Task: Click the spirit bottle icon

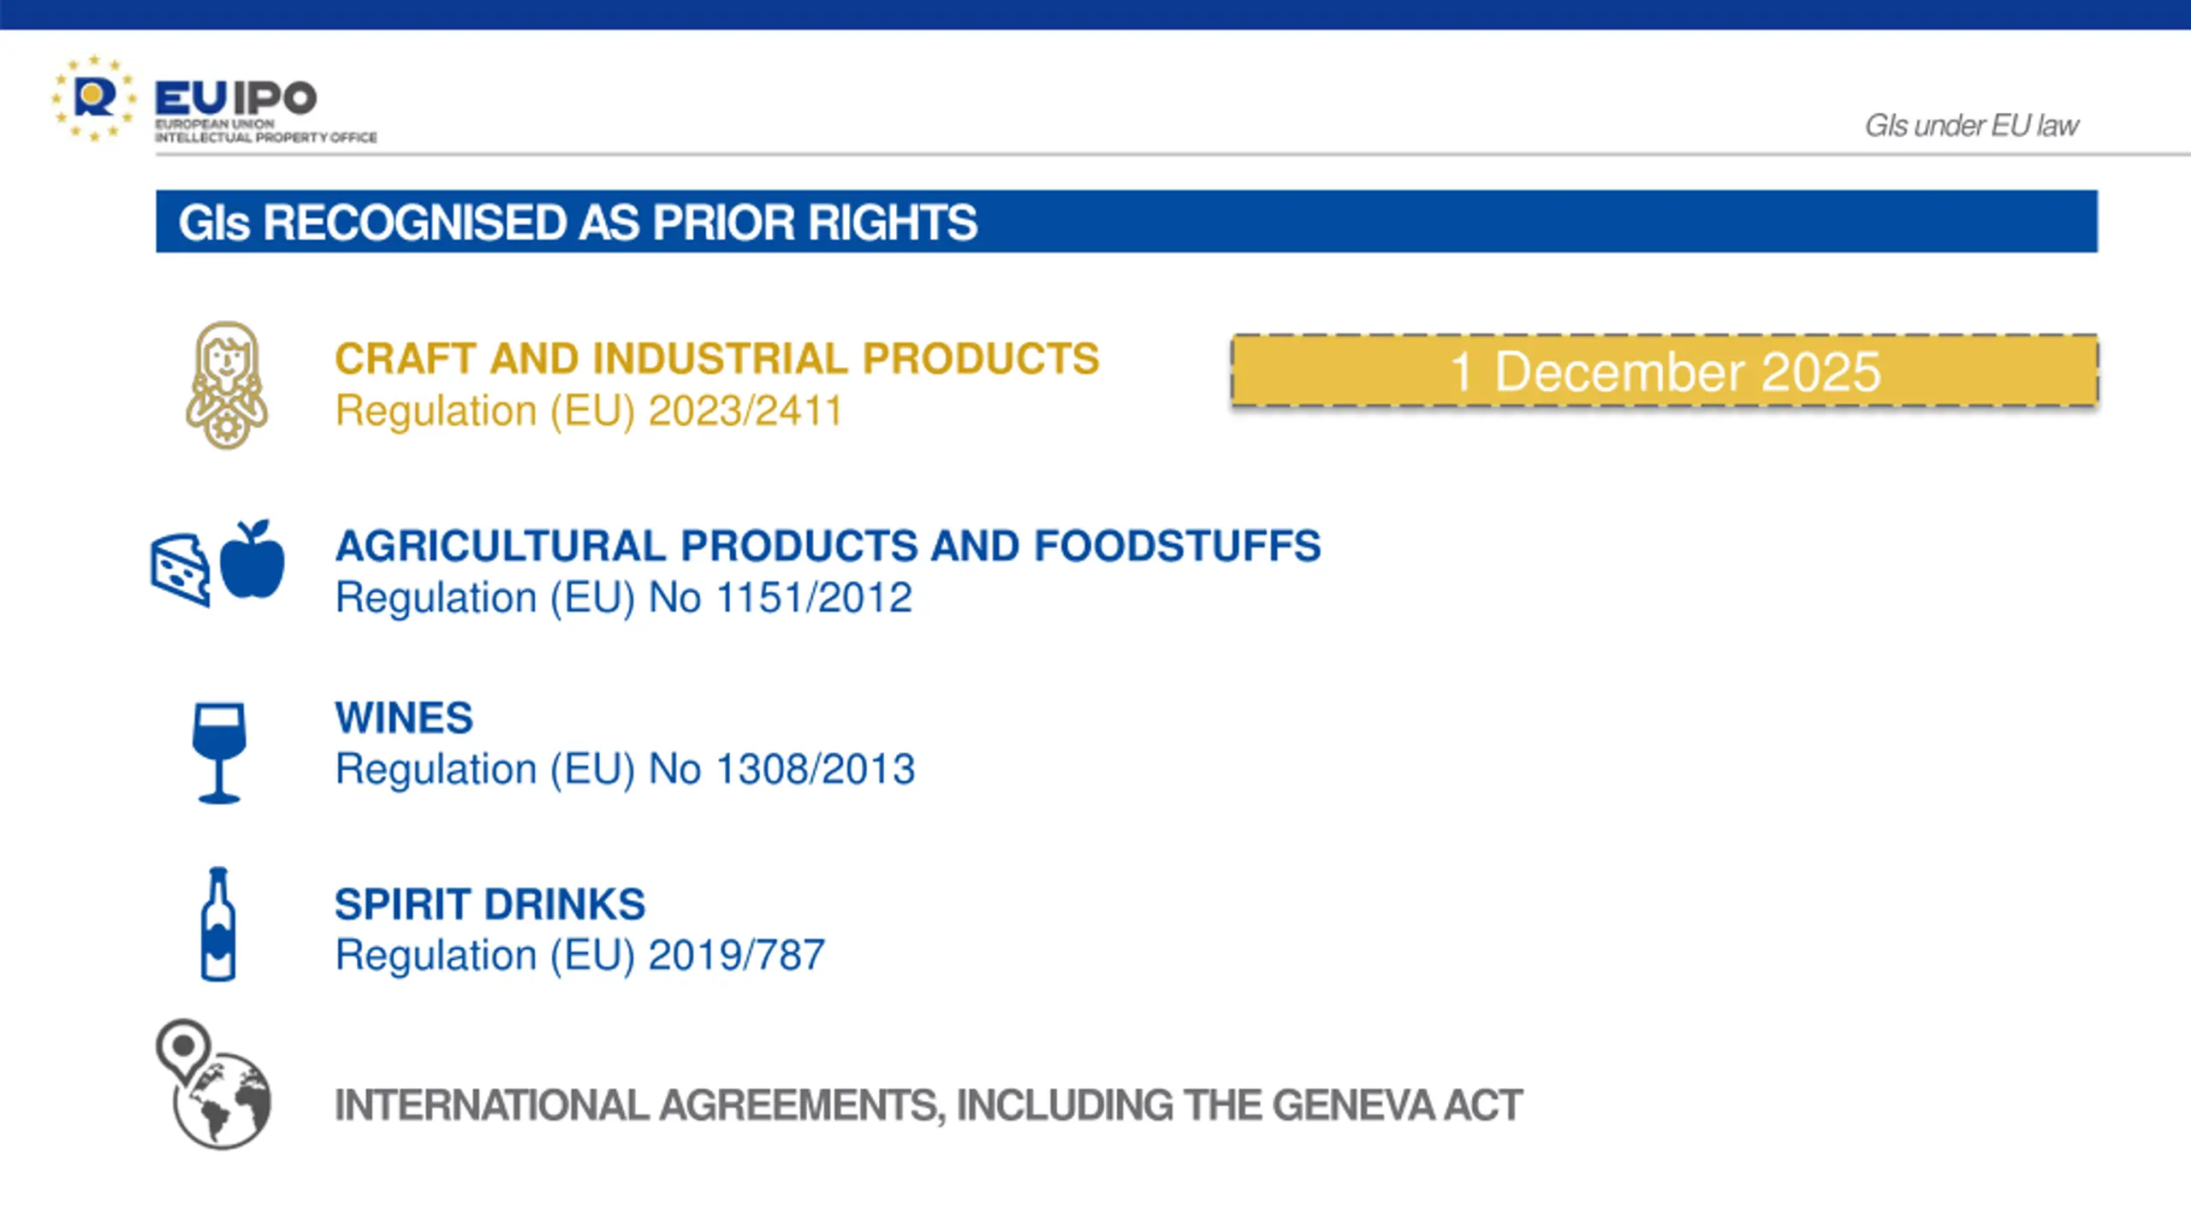Action: (x=218, y=924)
